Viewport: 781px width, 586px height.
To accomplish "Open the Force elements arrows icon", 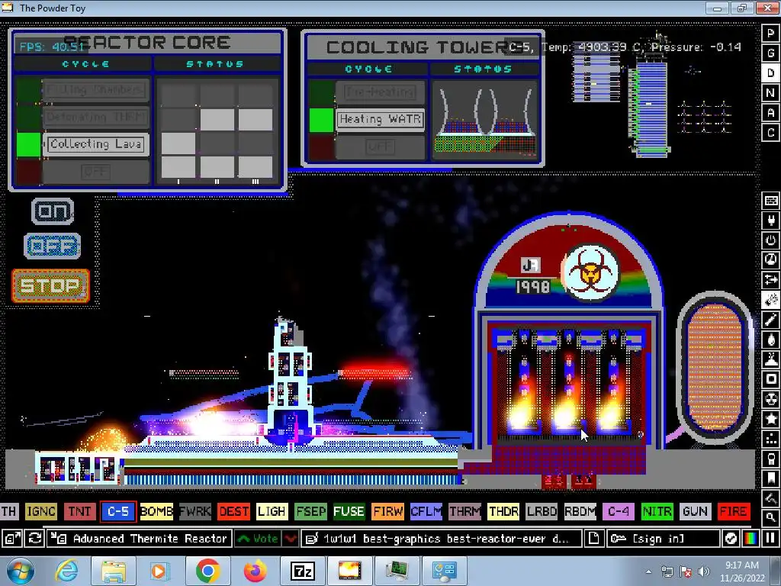I will tap(770, 280).
